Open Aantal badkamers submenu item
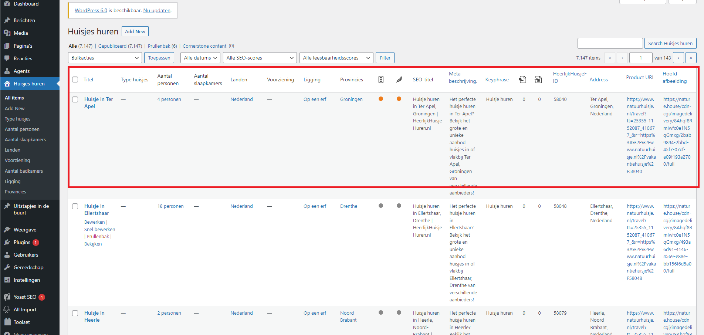 pos(24,171)
